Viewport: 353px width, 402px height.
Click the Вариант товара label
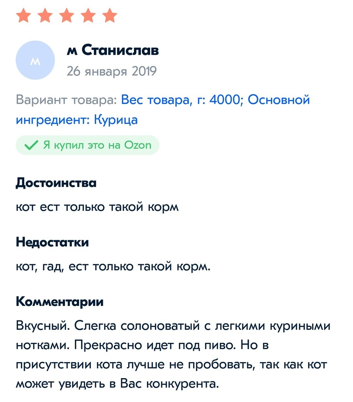pos(66,100)
